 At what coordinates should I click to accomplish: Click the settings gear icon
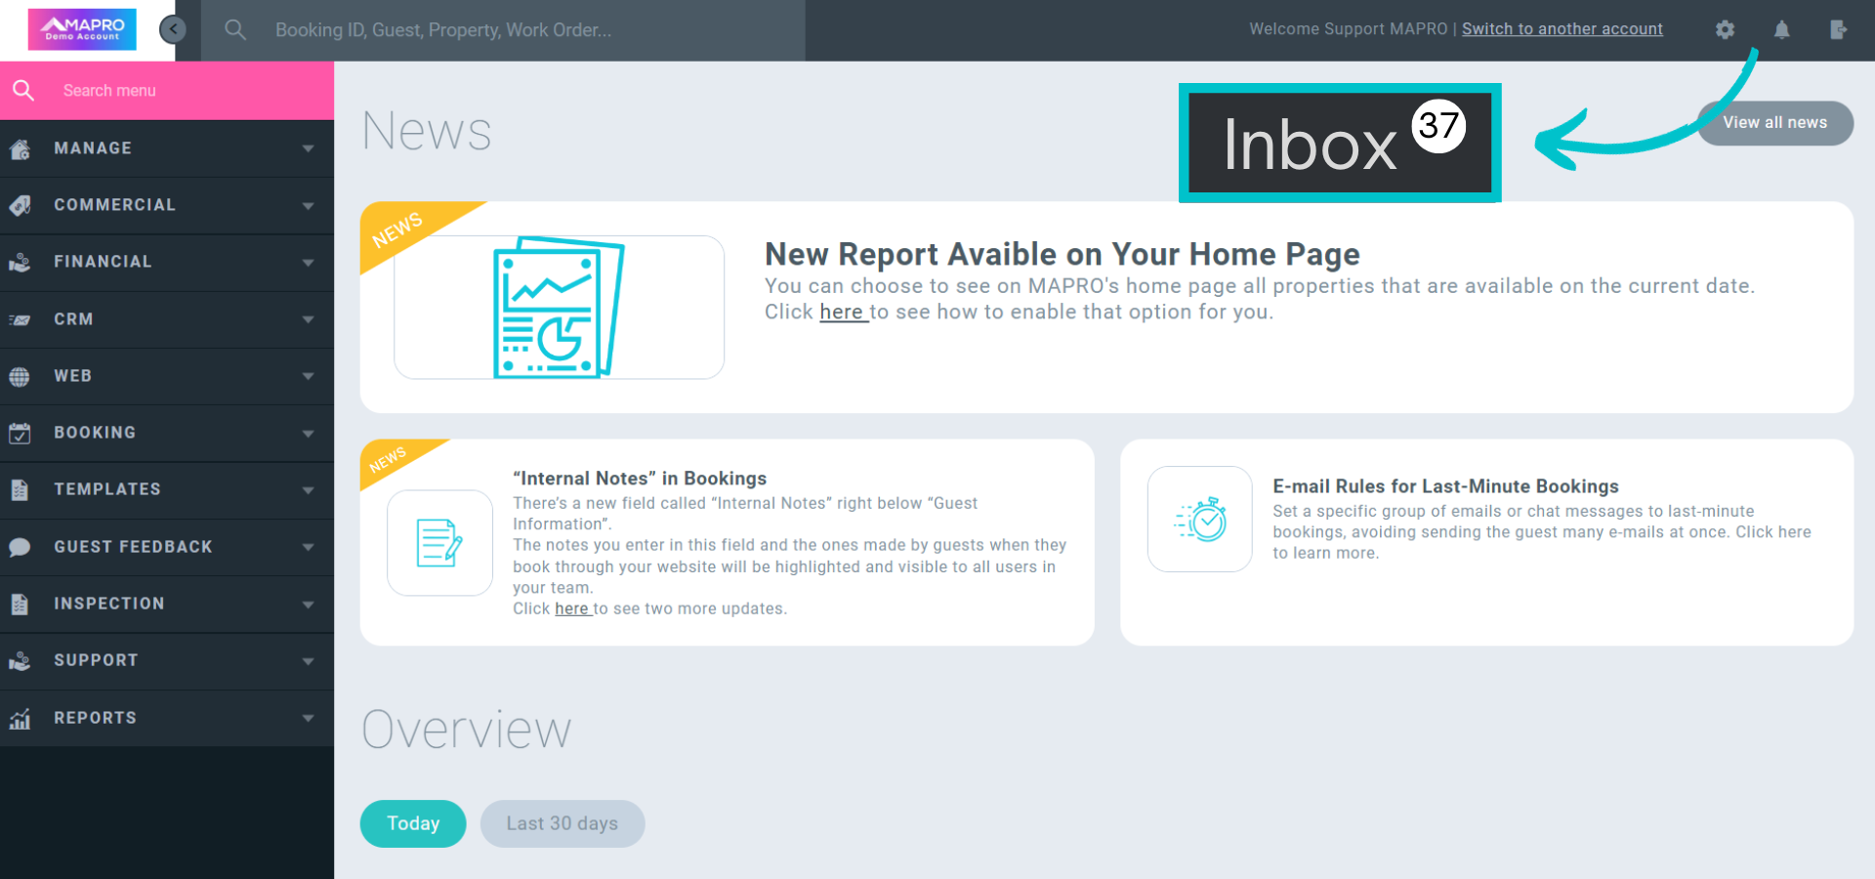pyautogui.click(x=1725, y=29)
